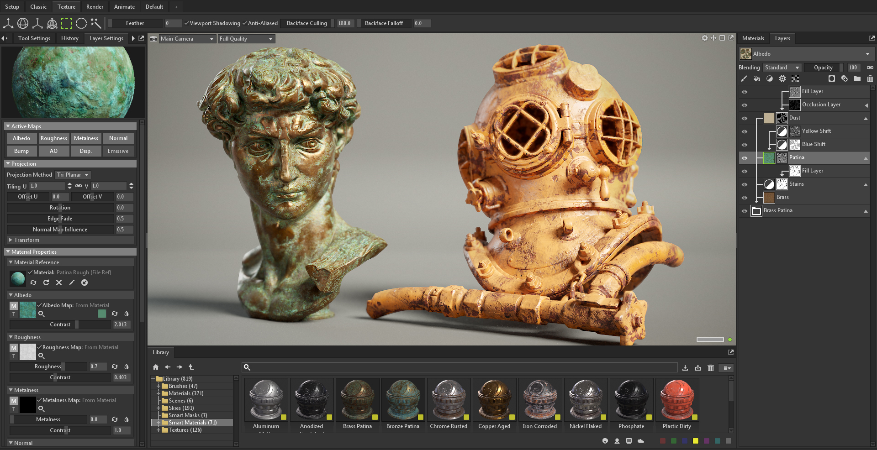877x450 pixels.
Task: Select the ellipse selection tool in the toolbar
Action: tap(81, 23)
